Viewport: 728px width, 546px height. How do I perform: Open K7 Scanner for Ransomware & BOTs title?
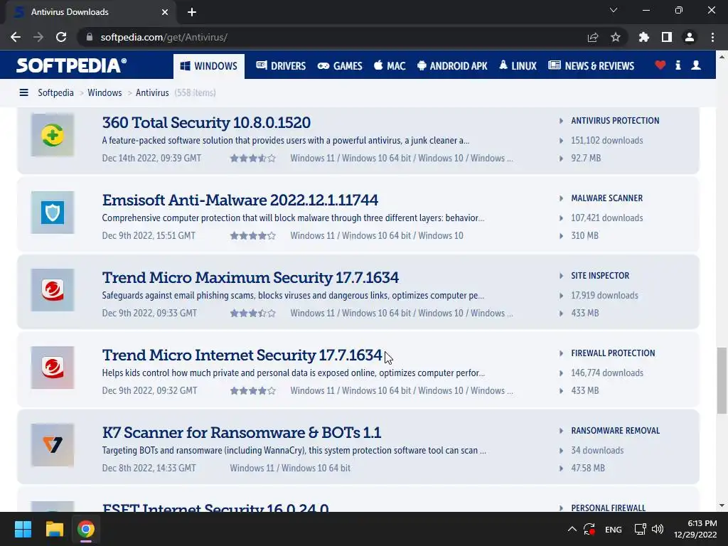(242, 433)
